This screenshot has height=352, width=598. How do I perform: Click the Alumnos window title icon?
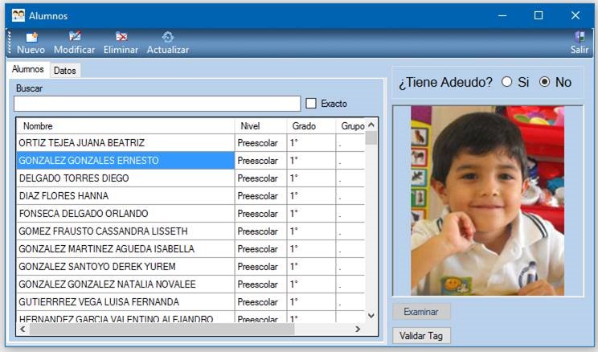coord(18,15)
